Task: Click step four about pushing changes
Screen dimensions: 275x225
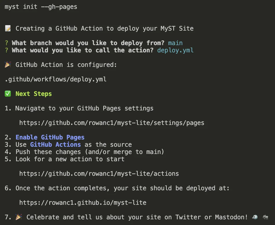Action: [x=90, y=152]
